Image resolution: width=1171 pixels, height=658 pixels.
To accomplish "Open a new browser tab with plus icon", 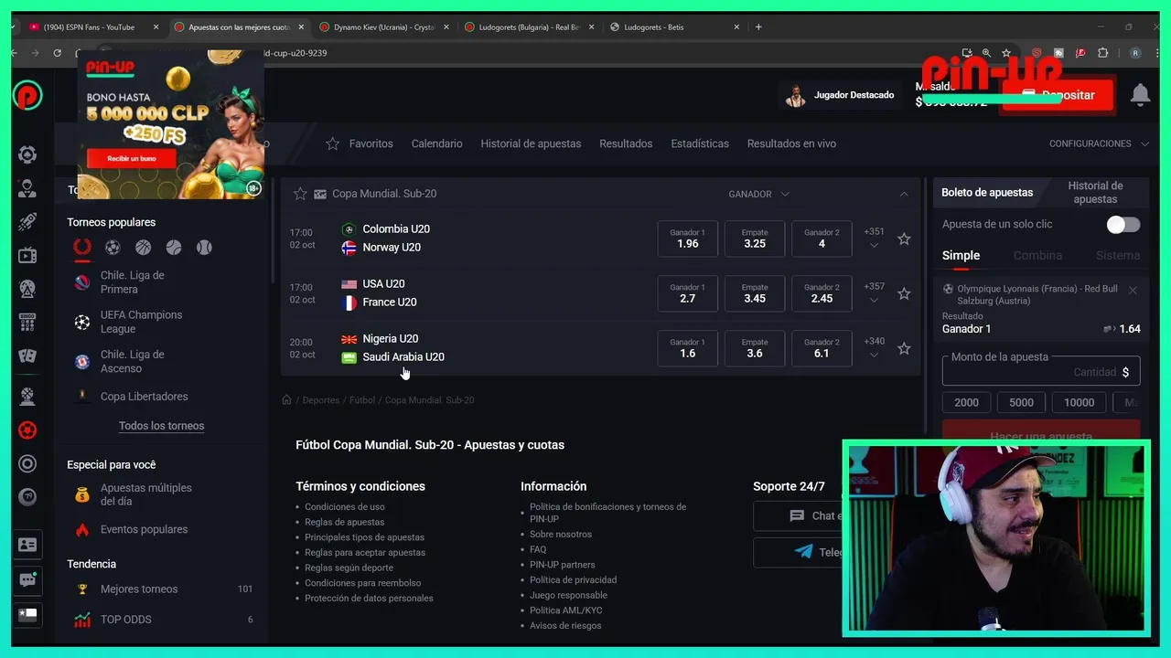I will [758, 27].
